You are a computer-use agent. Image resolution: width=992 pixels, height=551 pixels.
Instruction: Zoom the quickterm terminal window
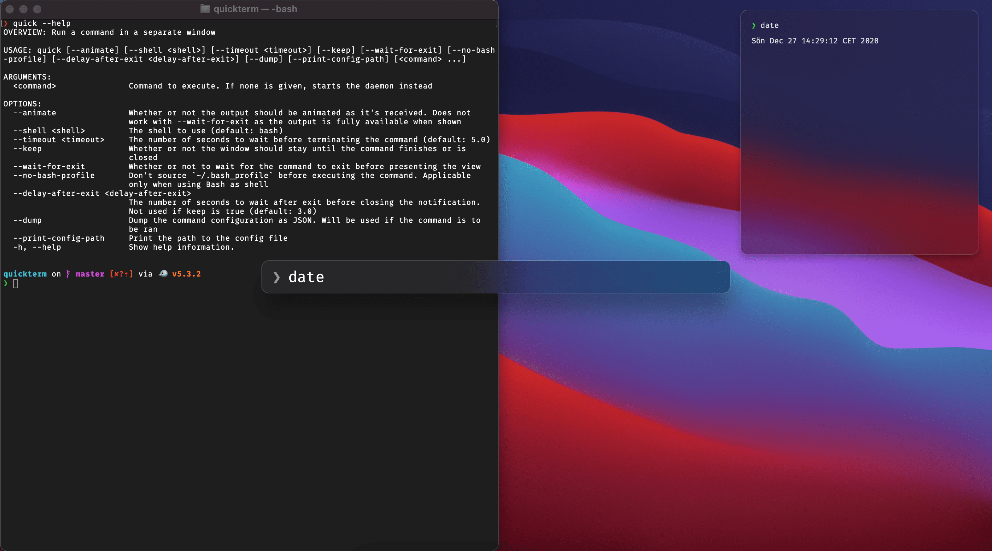(37, 9)
